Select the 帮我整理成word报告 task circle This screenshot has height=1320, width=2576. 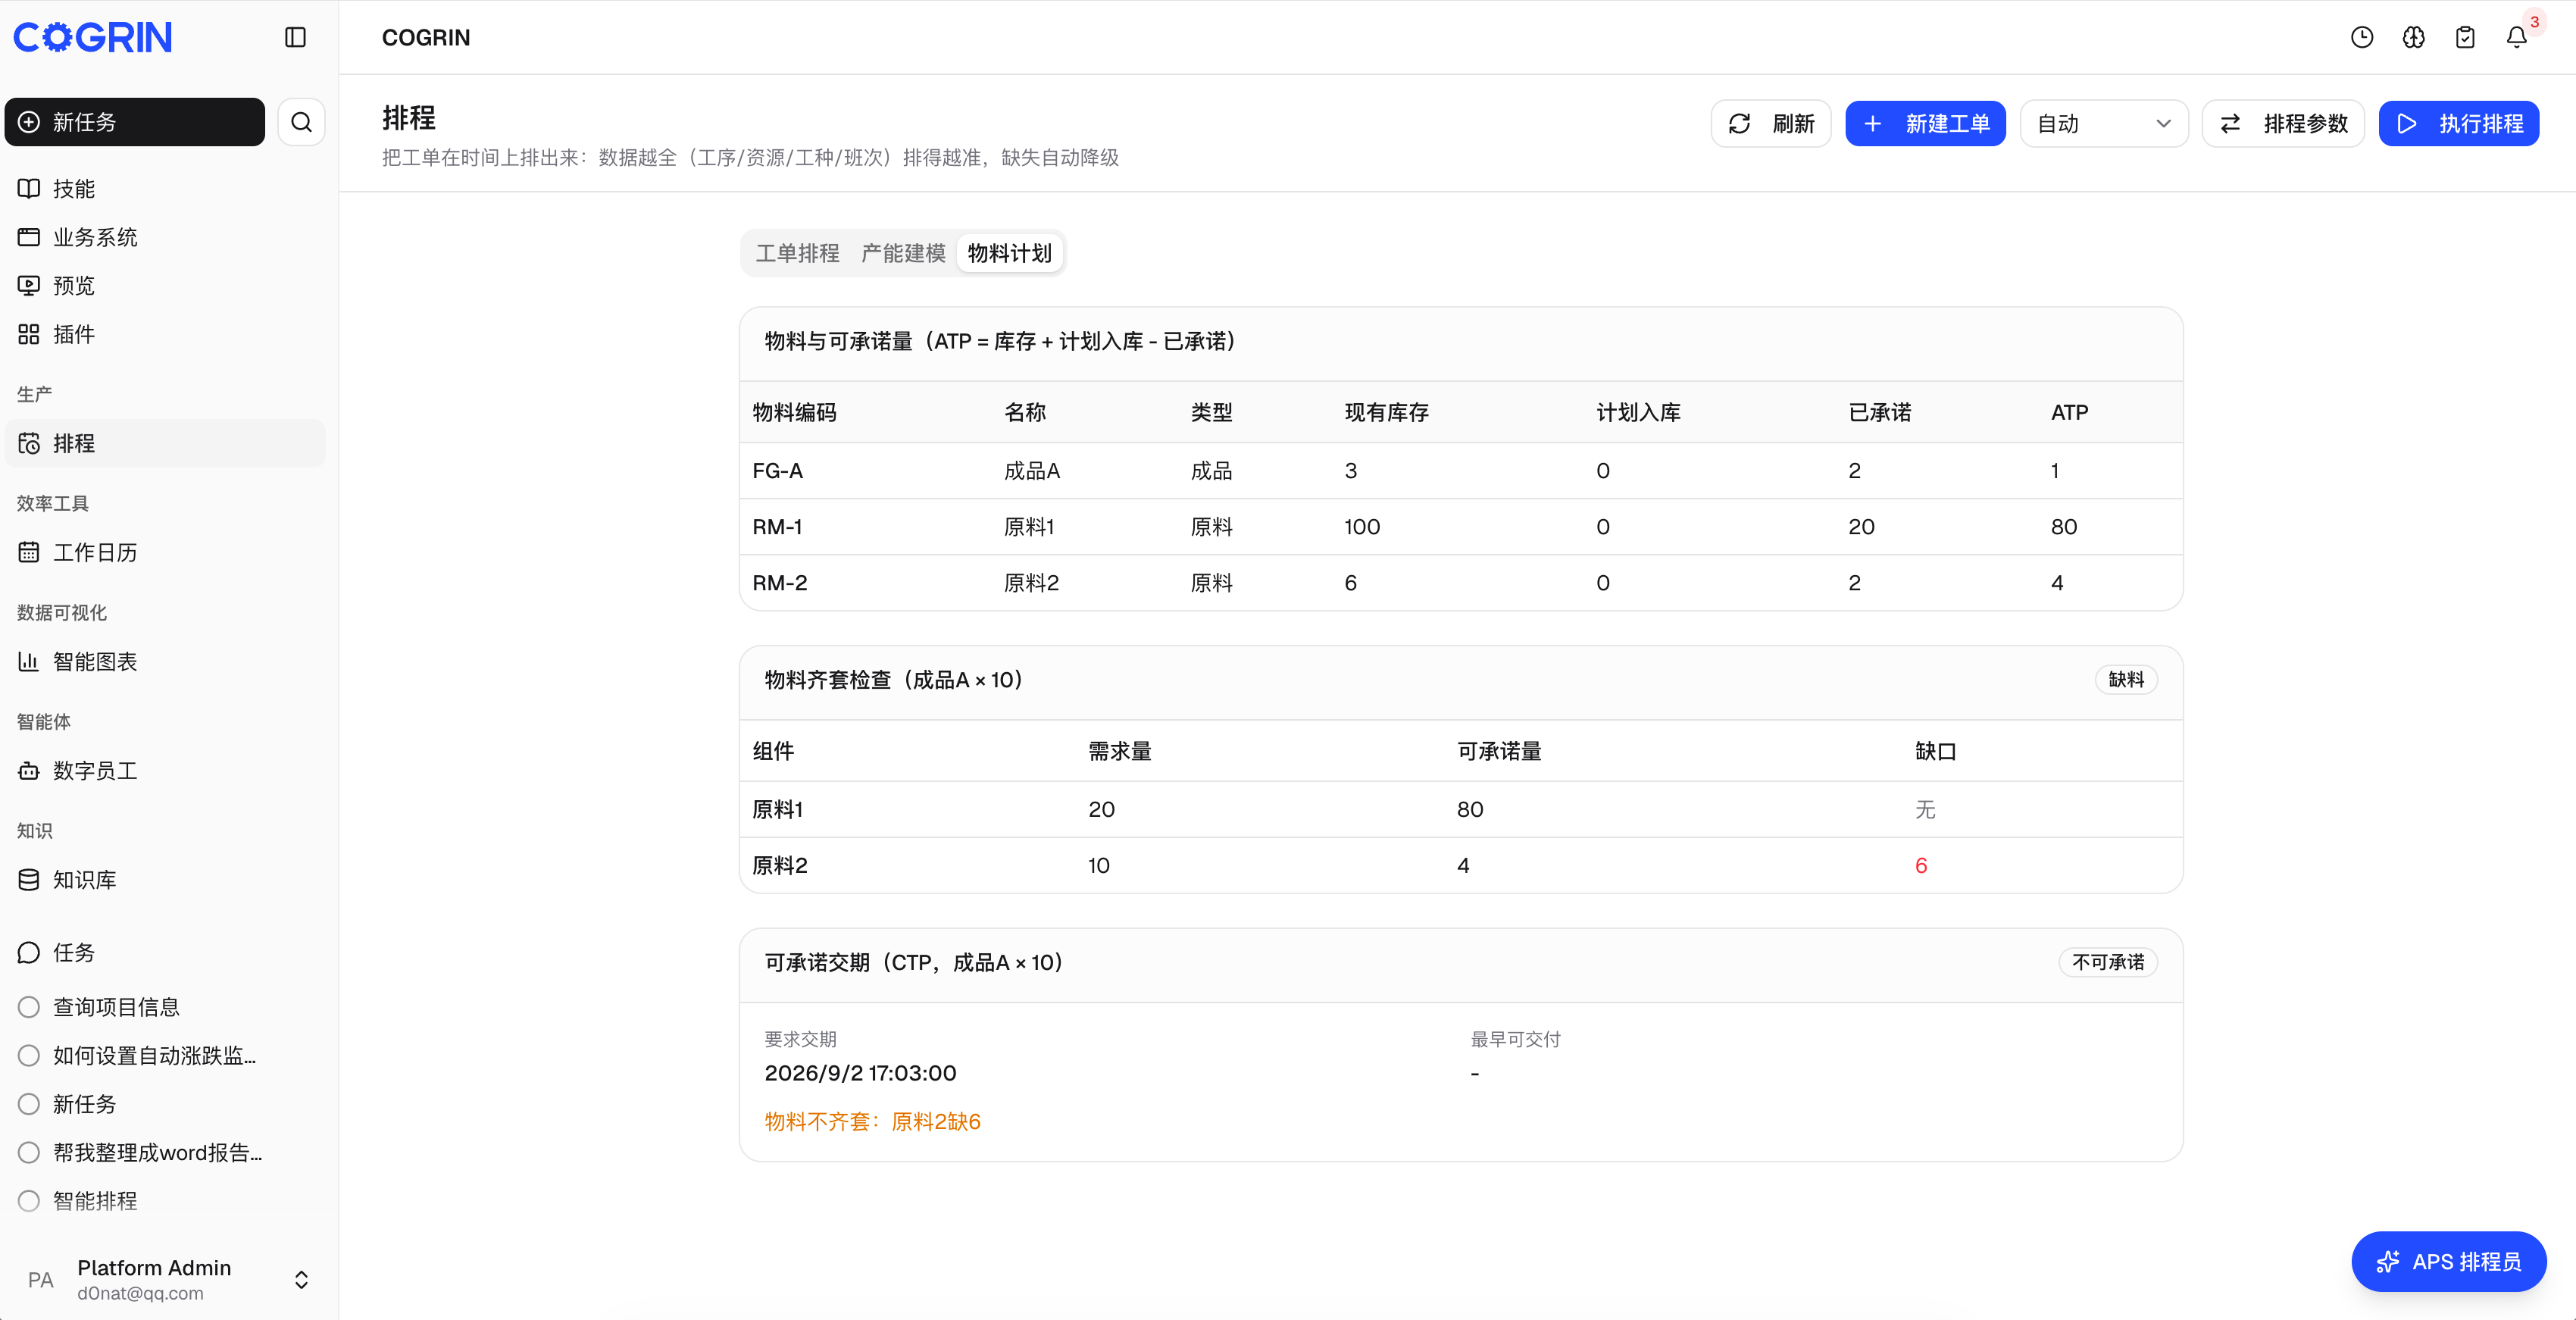pyautogui.click(x=29, y=1153)
